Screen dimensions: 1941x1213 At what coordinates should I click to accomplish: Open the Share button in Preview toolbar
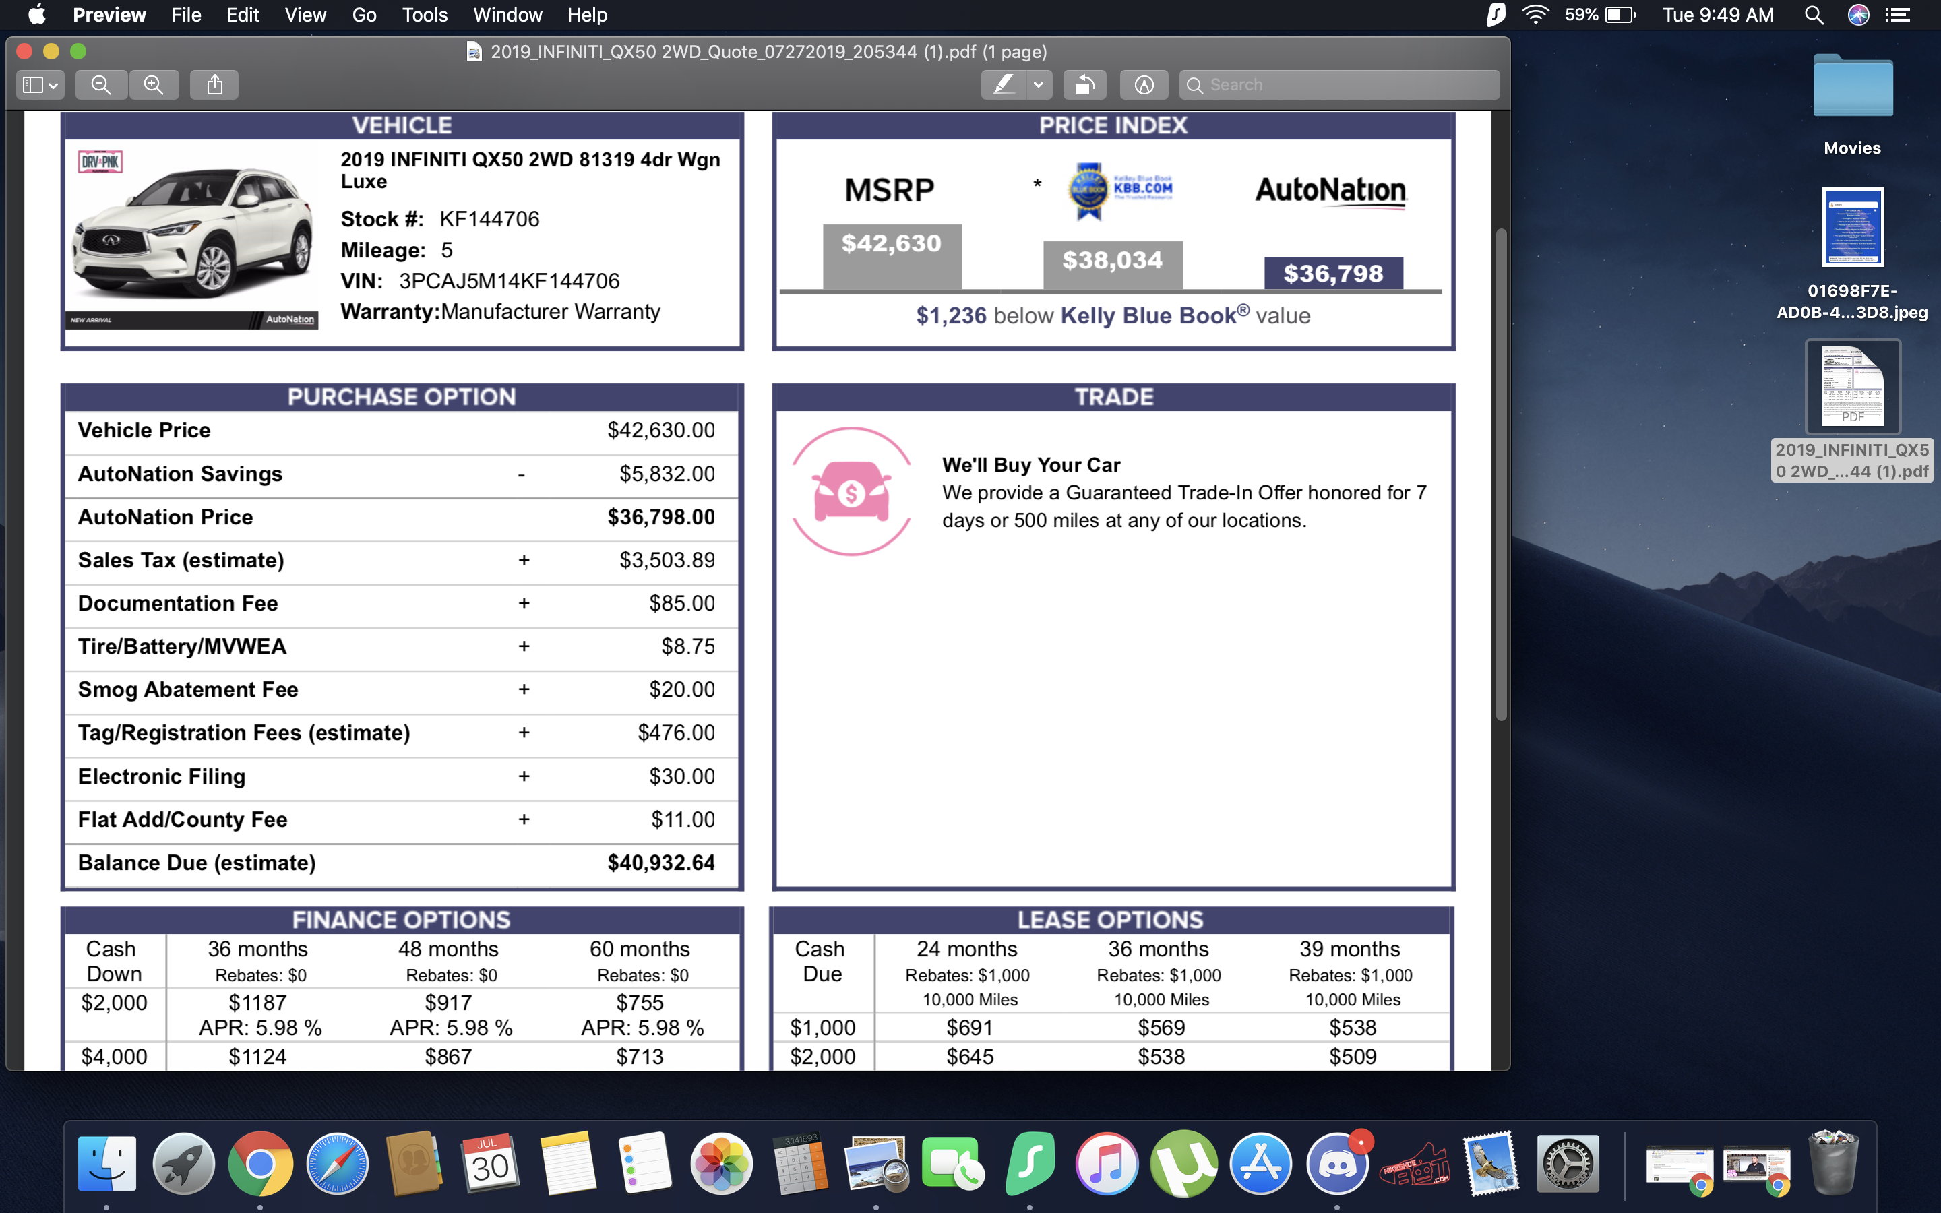pyautogui.click(x=214, y=84)
